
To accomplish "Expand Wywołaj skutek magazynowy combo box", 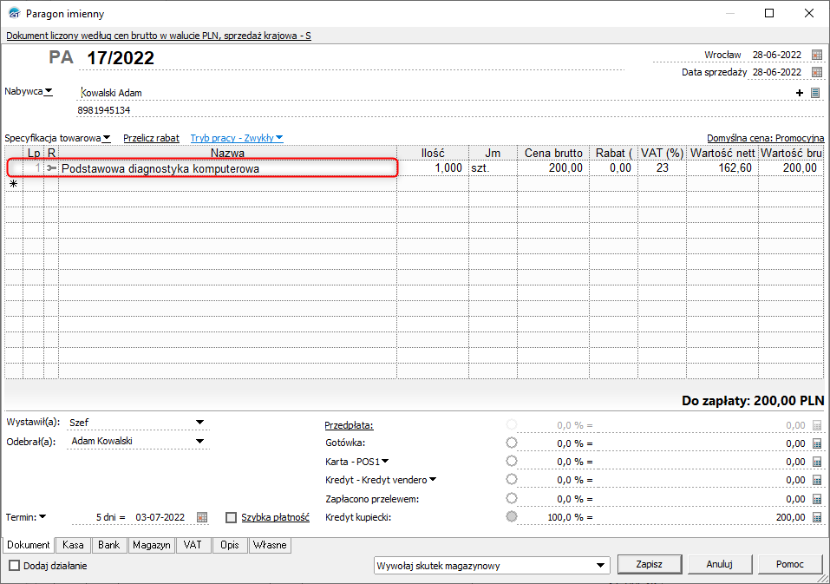I will tap(600, 566).
